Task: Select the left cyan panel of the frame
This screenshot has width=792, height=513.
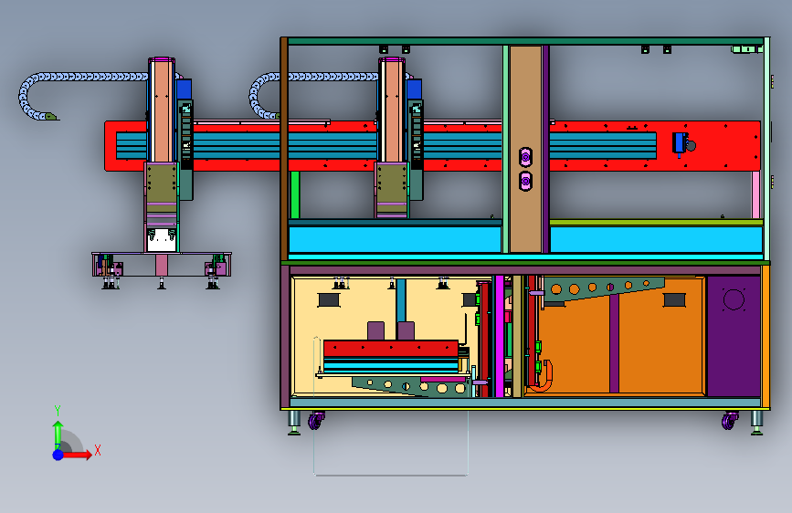Action: point(395,239)
